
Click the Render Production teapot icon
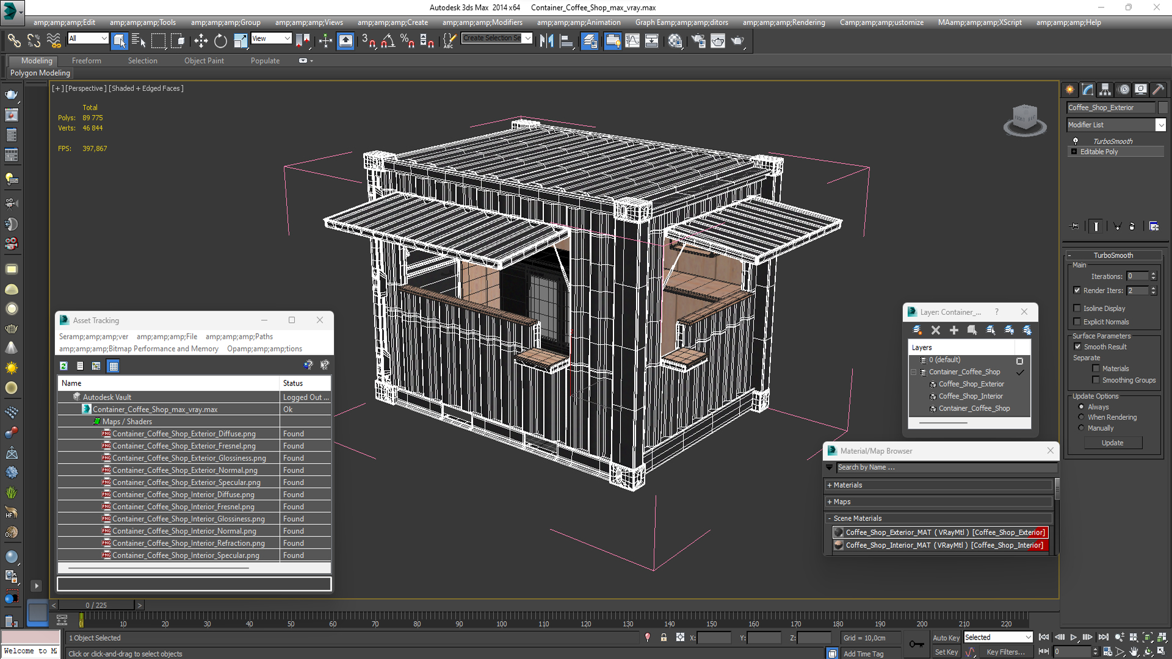tap(738, 41)
